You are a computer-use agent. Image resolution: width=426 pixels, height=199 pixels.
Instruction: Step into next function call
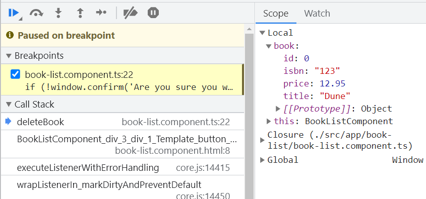58,13
